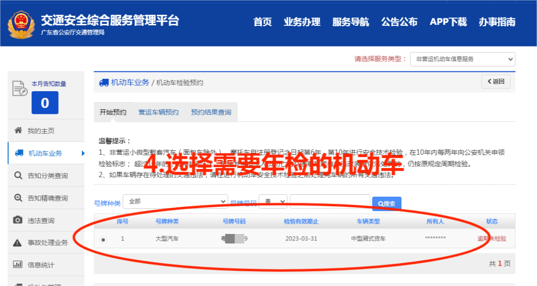Open 首页 in the top navigation
Viewport: 537px width, 286px height.
click(x=263, y=22)
